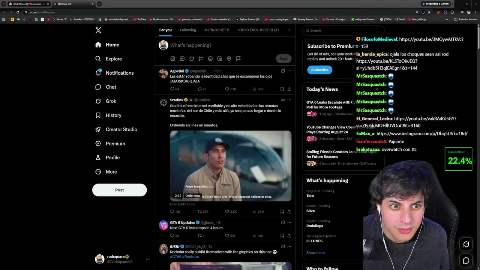Add a new timeline tab with plus icon
Image resolution: width=480 pixels, height=270 pixels.
coord(289,30)
